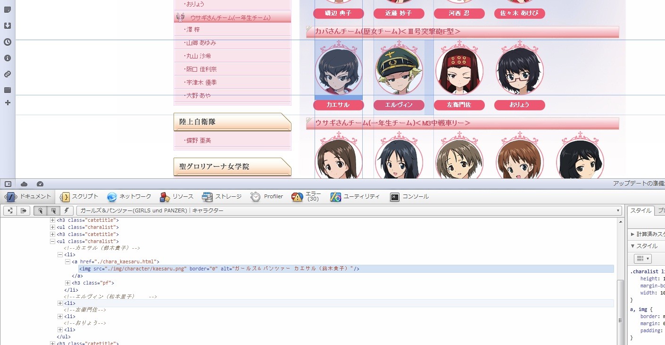
Task: Click the 磯辺 典子 name button
Action: [x=339, y=13]
